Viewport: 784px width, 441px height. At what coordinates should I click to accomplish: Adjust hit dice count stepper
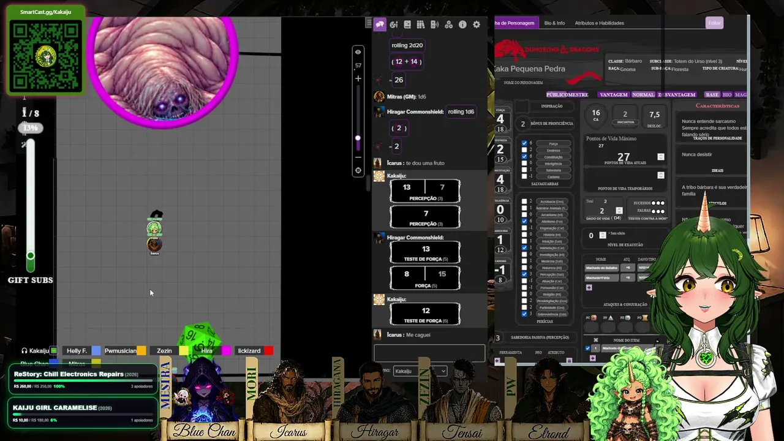619,211
